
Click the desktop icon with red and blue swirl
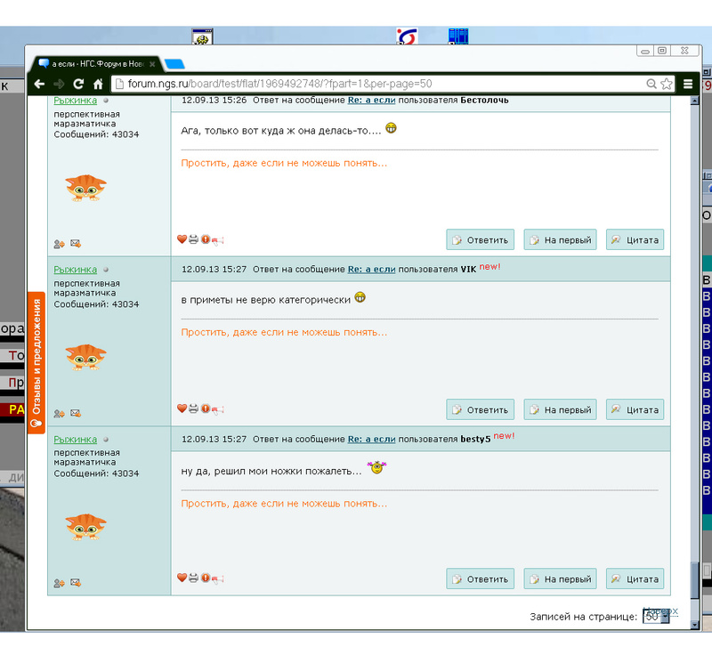point(407,36)
